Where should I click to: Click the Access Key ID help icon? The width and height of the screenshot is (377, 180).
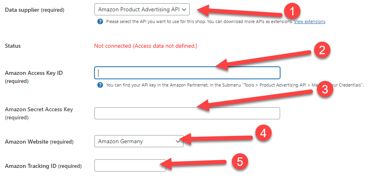100,85
